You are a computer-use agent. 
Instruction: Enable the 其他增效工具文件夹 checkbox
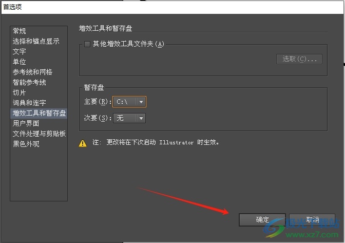(x=87, y=44)
